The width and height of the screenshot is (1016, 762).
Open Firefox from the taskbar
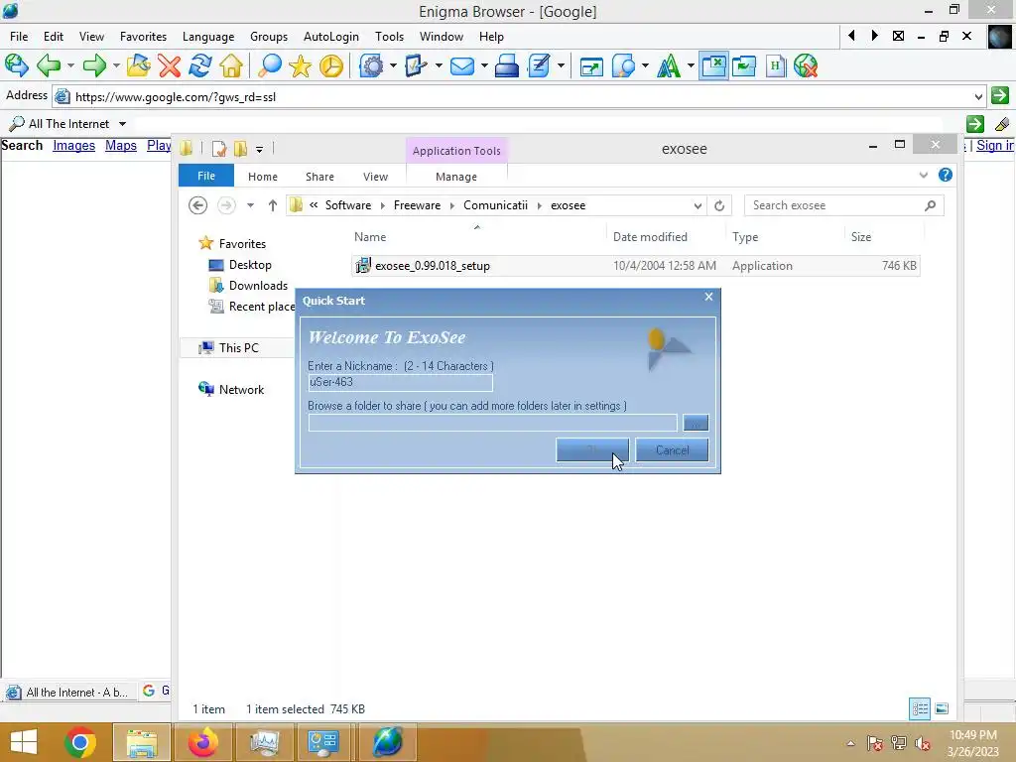(202, 742)
